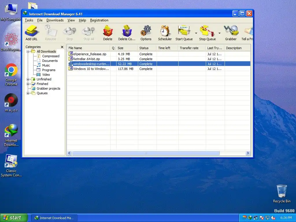Select the Windows 10 to Windows row
The width and height of the screenshot is (296, 222).
coord(159,69)
